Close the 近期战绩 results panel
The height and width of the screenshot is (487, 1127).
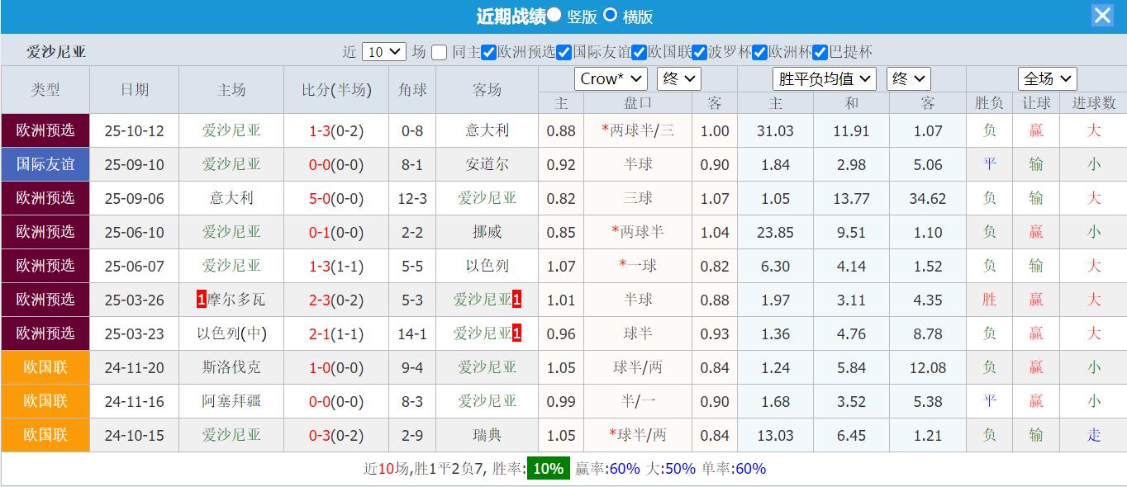[1101, 15]
